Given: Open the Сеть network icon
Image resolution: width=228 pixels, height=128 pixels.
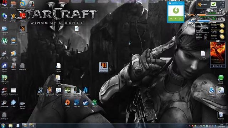Looking at the screenshot, I should tap(4, 17).
